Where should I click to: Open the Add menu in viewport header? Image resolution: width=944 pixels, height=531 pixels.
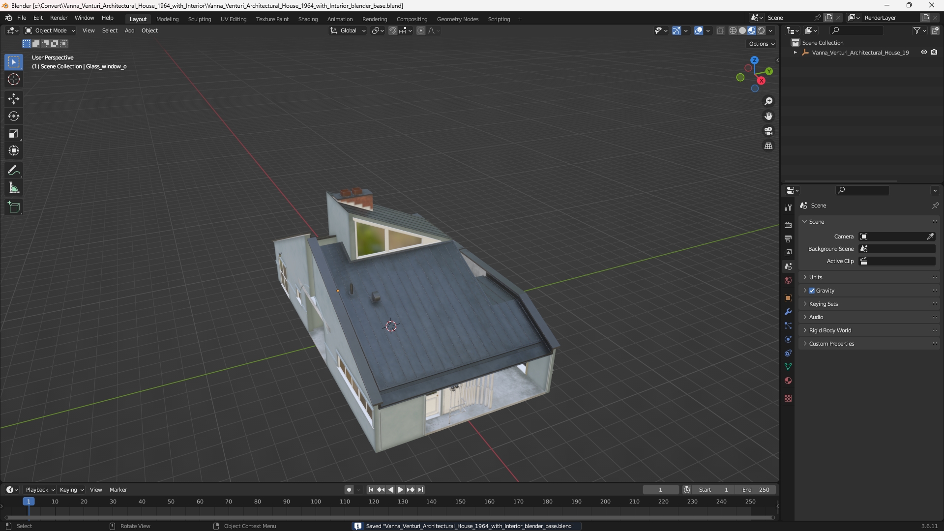point(129,30)
